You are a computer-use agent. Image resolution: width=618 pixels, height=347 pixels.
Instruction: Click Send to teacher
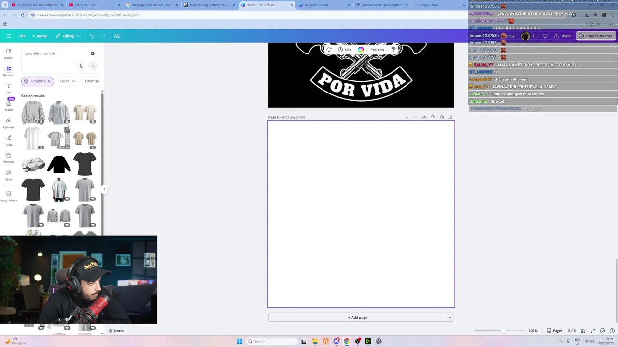click(x=596, y=36)
